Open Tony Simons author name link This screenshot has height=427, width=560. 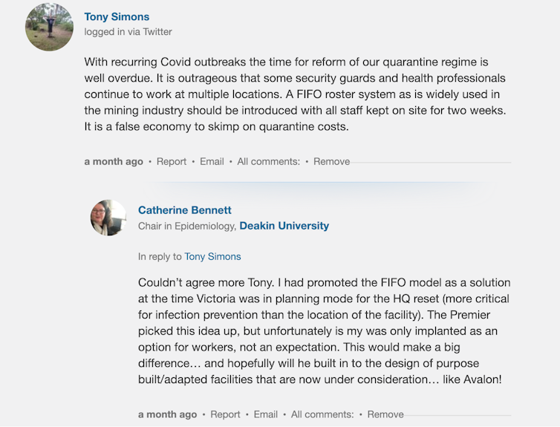tap(117, 16)
